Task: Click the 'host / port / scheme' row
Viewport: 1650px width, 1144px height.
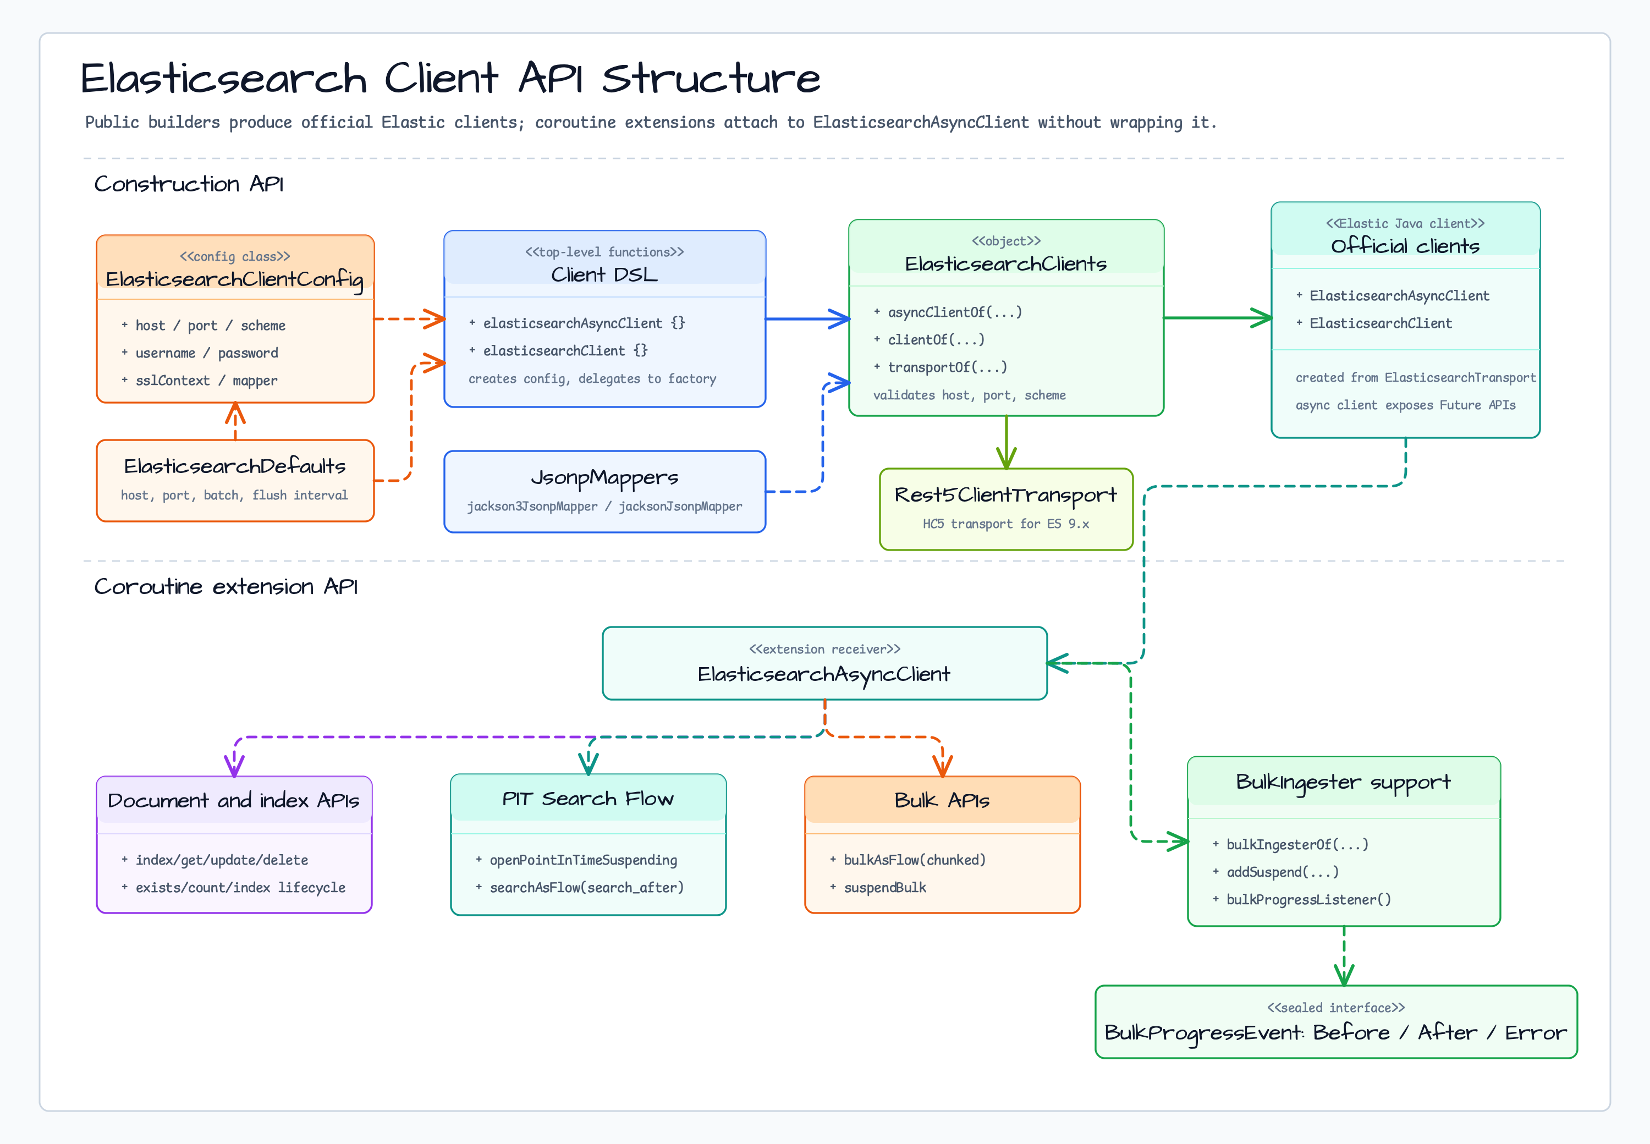Action: [x=204, y=326]
